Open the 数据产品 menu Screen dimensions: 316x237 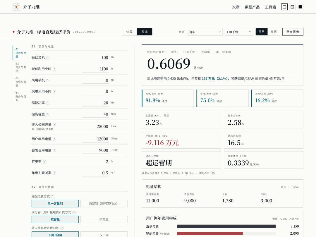(252, 7)
